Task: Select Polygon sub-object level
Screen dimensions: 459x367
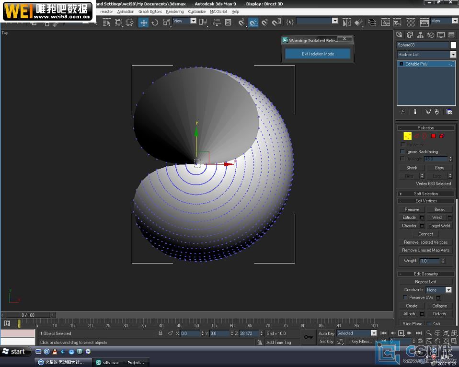Action: [433, 136]
